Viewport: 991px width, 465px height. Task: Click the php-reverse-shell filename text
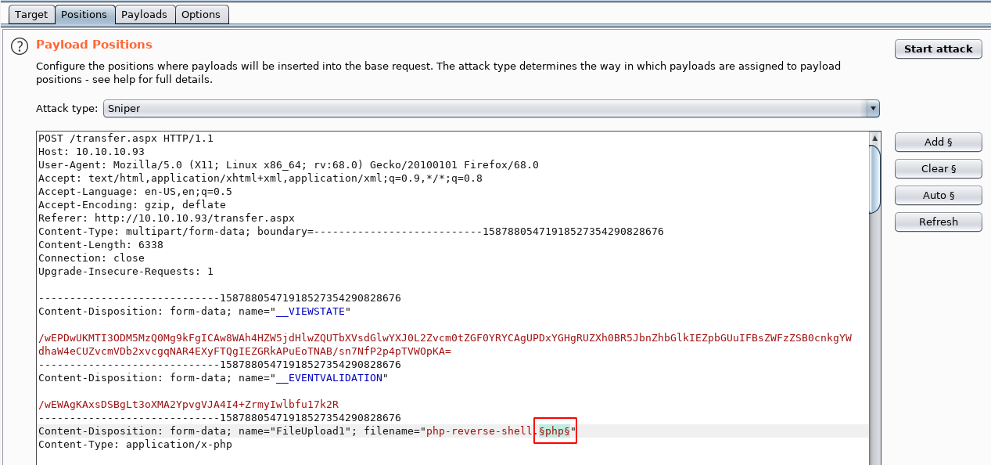pyautogui.click(x=479, y=431)
